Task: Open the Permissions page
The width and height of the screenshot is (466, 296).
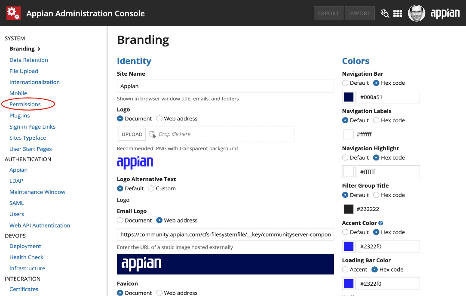Action: click(25, 105)
